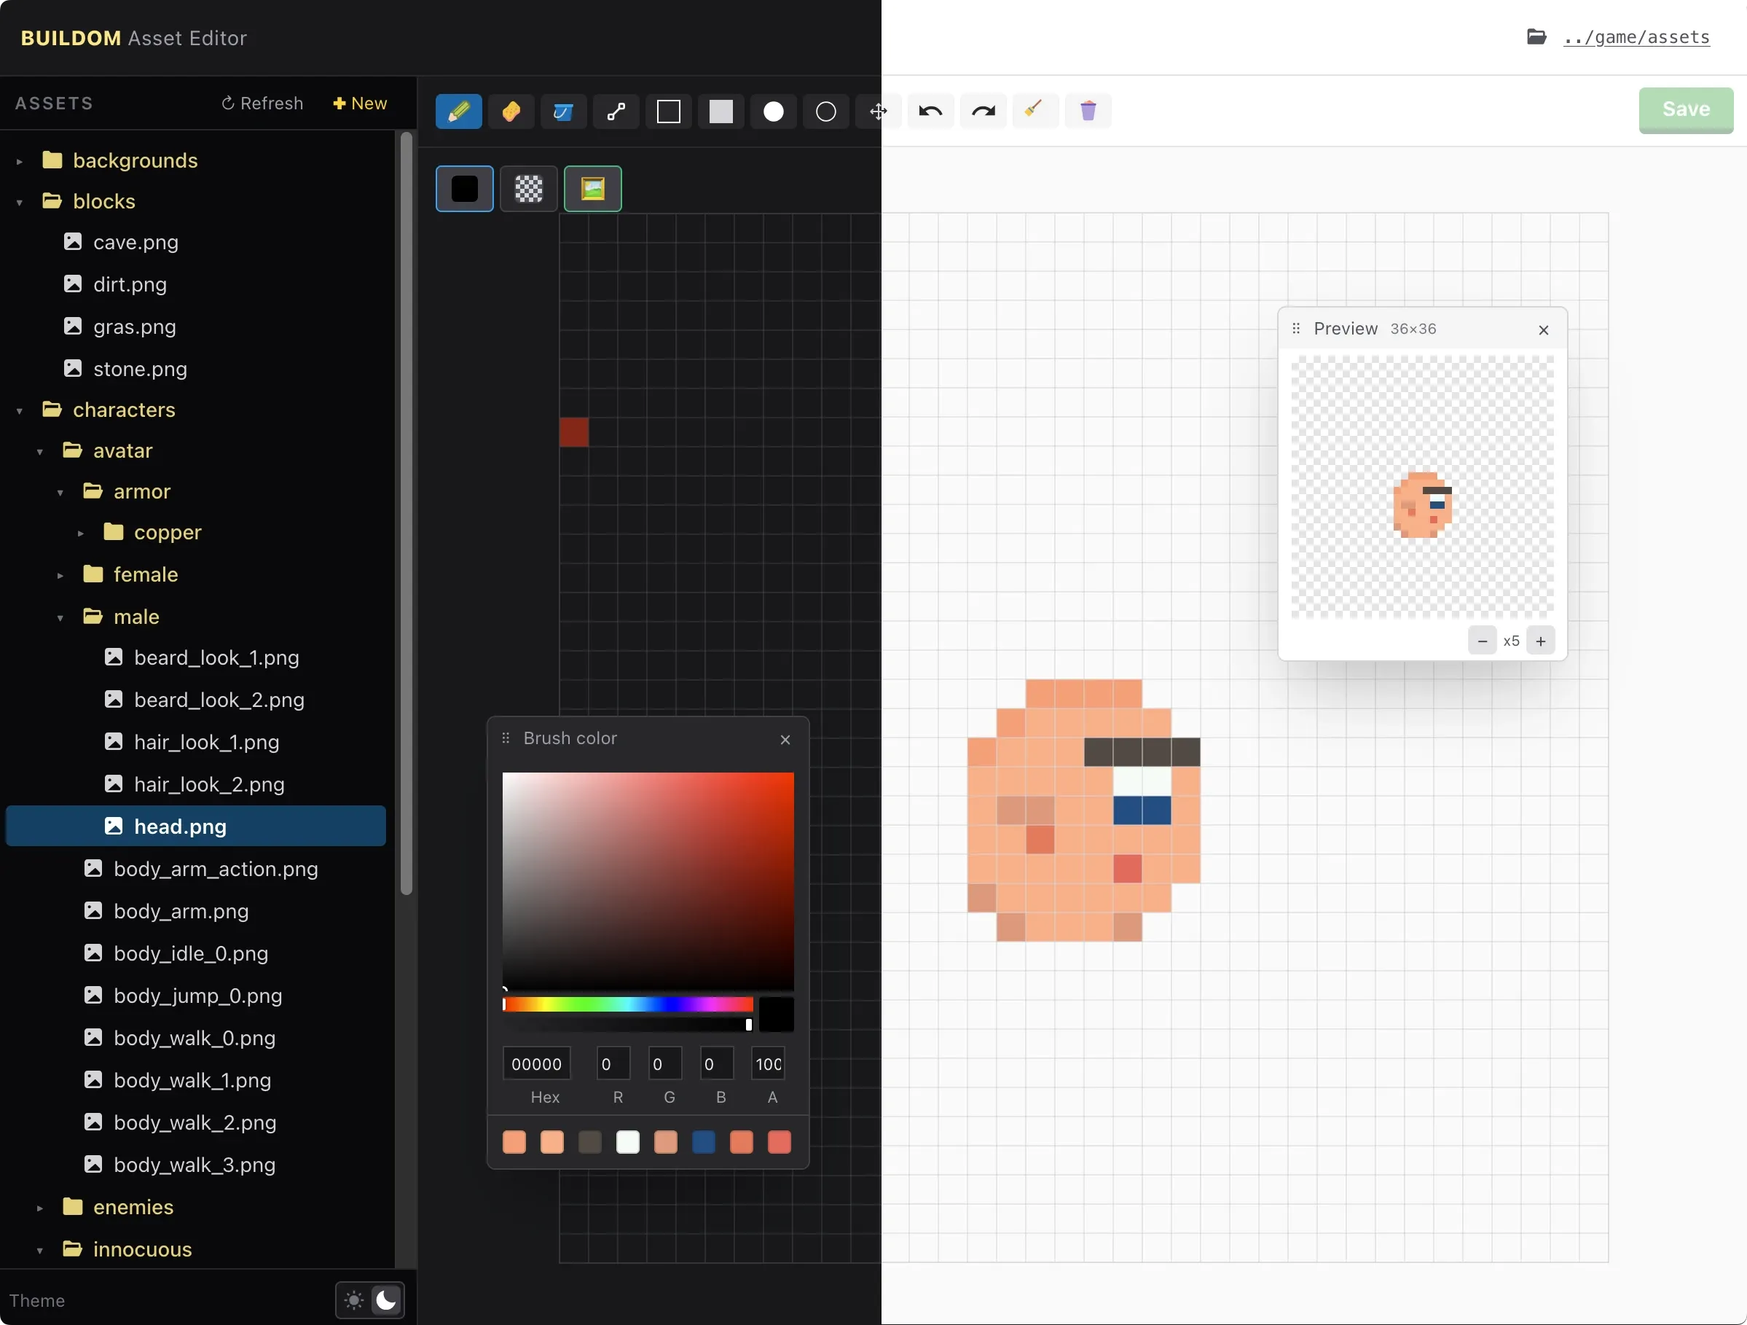Click the Save button
This screenshot has width=1747, height=1325.
[1685, 110]
